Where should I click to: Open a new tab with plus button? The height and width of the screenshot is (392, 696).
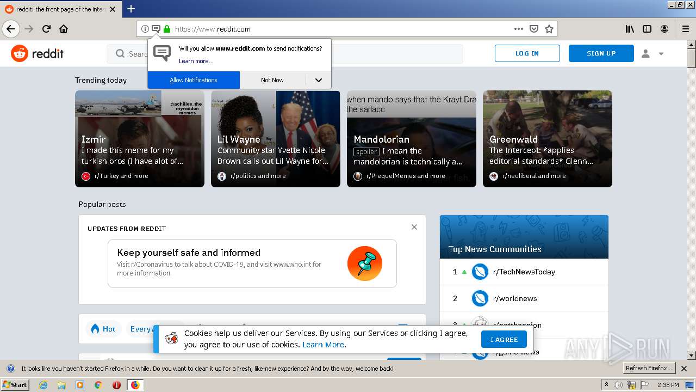[131, 9]
